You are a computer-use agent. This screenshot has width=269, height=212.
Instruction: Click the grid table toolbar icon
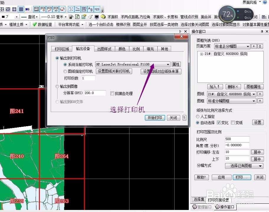click(21, 9)
